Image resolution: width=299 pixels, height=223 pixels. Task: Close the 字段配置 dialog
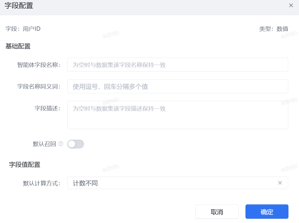(291, 5)
